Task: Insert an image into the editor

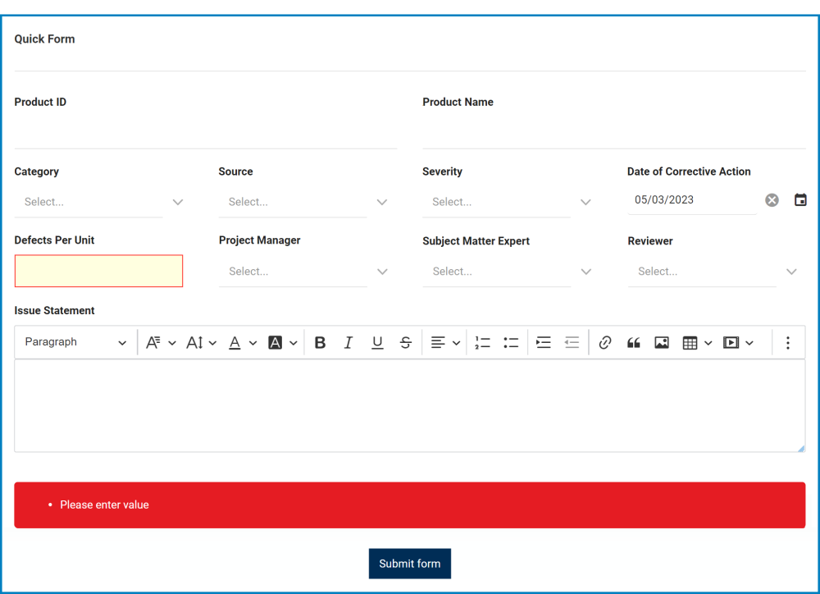Action: click(662, 342)
